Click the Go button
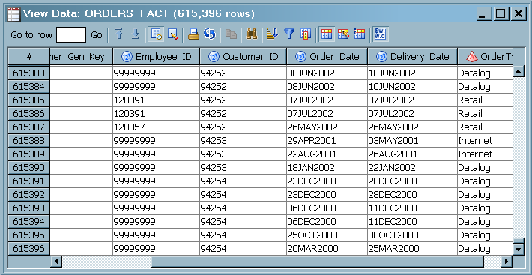 (x=97, y=35)
